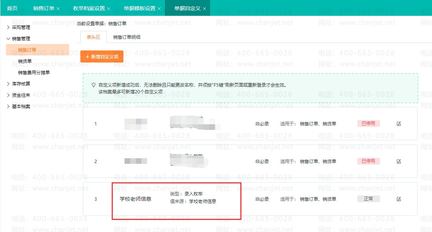
Task: Toggle 已停用 status on row 2
Action: click(x=368, y=161)
